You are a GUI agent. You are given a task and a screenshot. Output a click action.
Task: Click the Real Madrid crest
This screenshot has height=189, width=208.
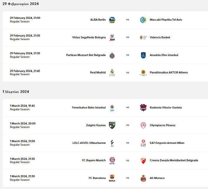click(112, 72)
